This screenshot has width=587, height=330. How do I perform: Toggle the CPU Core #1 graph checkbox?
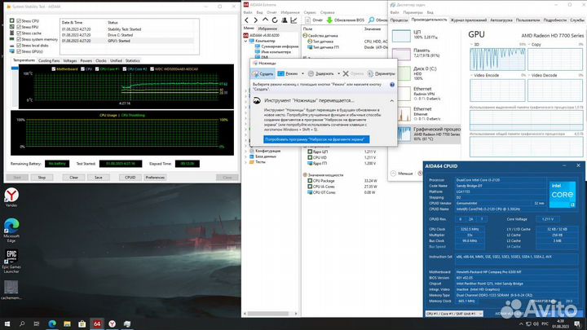(97, 68)
